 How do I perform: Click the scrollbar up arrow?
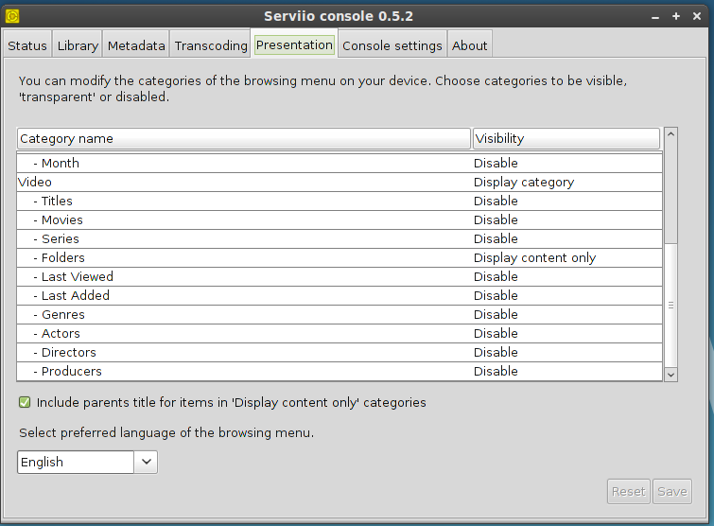[x=671, y=135]
